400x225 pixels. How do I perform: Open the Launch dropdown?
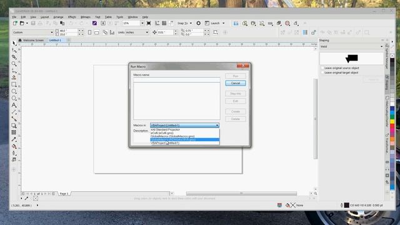(x=224, y=23)
